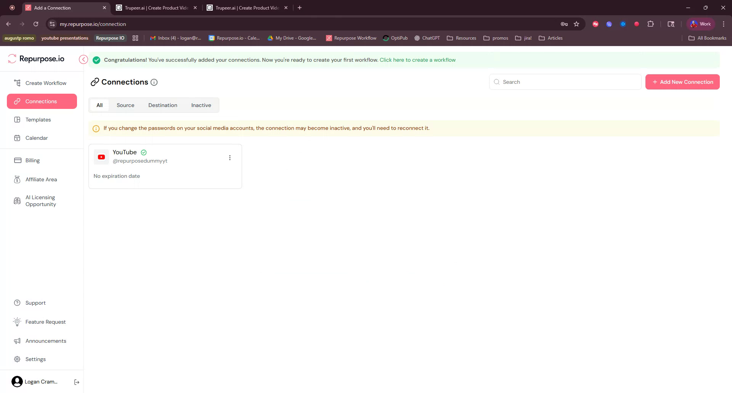This screenshot has height=393, width=732.
Task: Click the connections search field
Action: [x=565, y=82]
